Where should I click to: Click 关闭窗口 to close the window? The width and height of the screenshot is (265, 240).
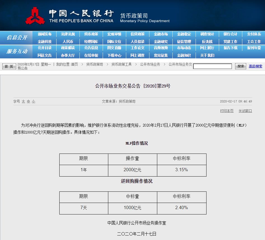tap(245, 111)
